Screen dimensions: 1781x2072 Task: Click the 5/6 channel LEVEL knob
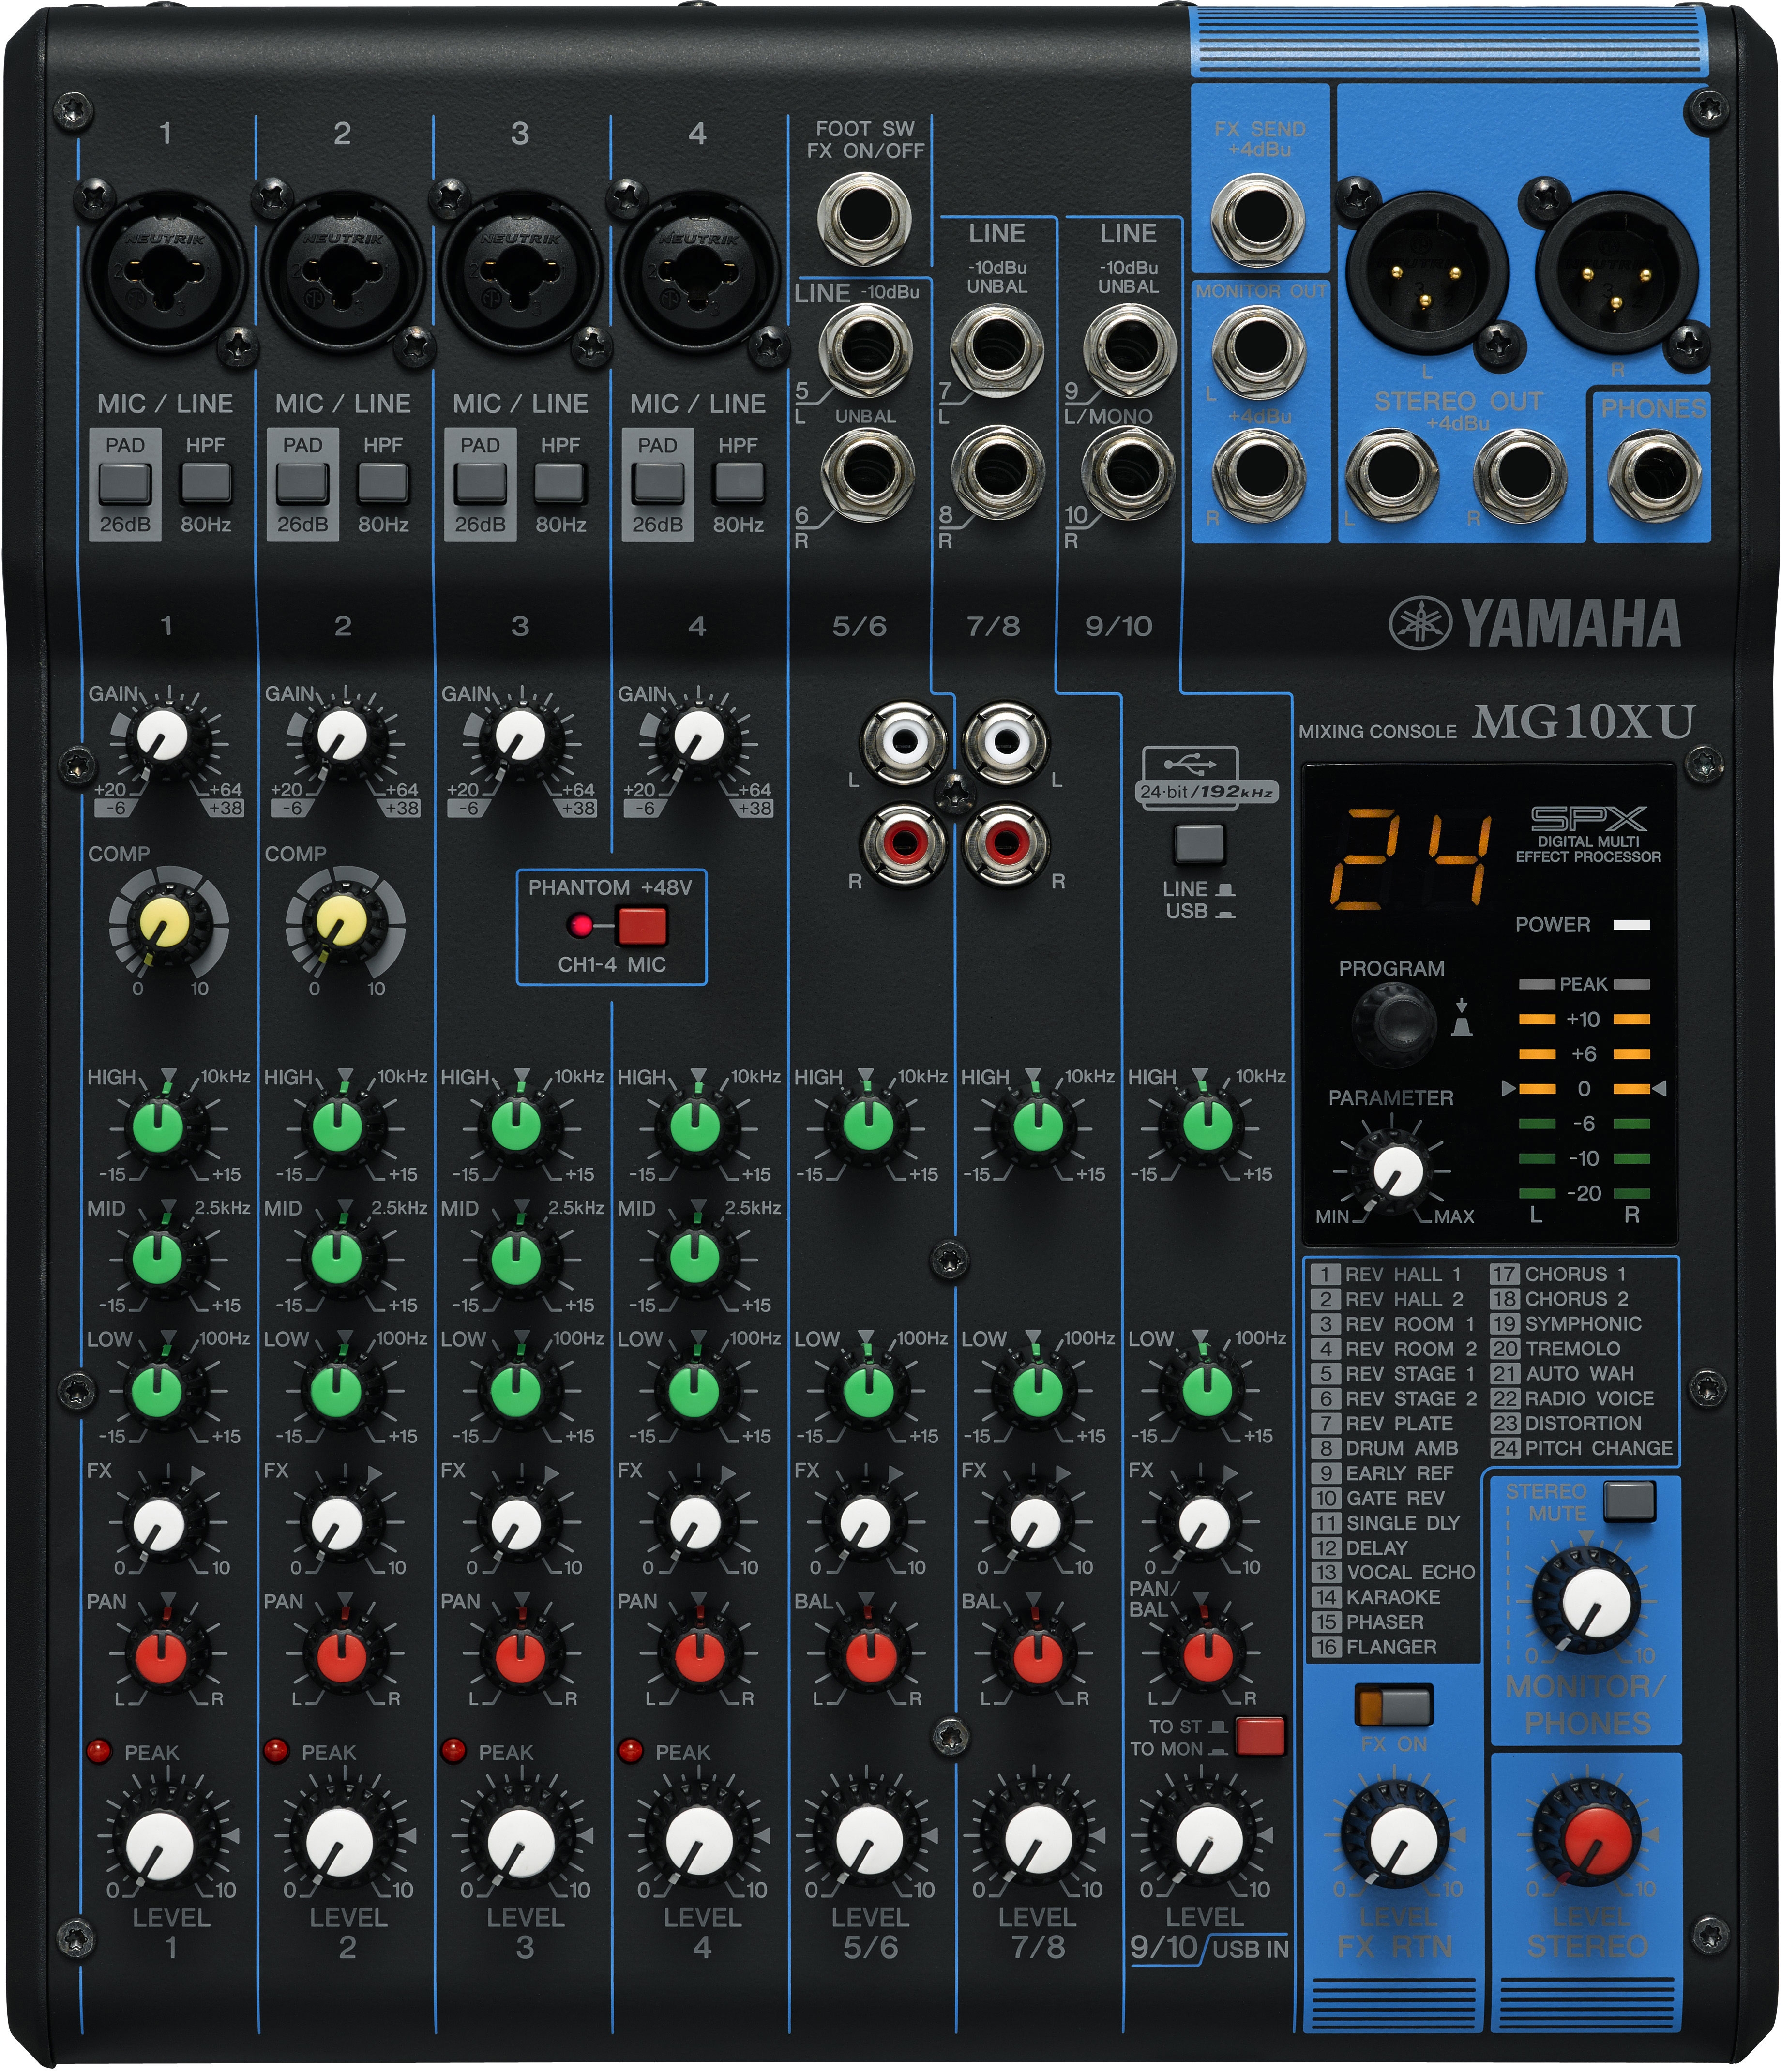click(868, 1838)
